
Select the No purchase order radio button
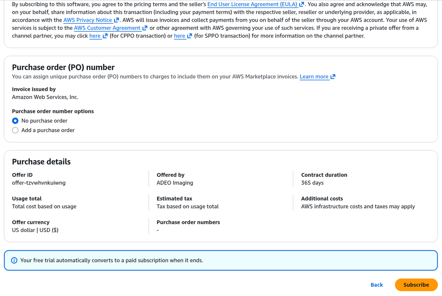click(15, 121)
